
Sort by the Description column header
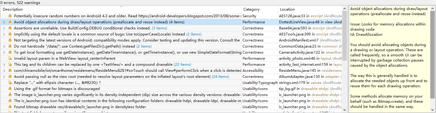pyautogui.click(x=121, y=9)
